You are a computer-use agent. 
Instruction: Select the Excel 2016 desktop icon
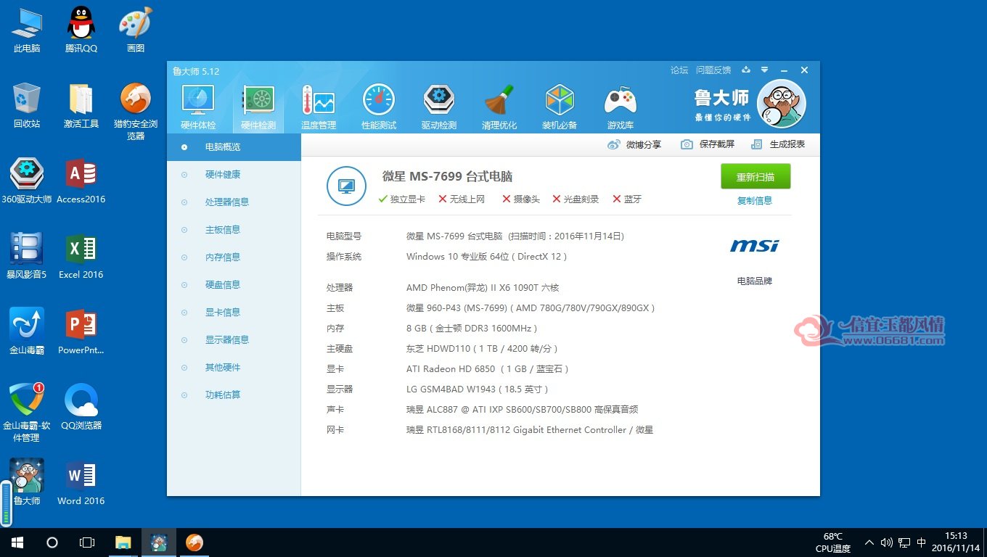[x=81, y=256]
